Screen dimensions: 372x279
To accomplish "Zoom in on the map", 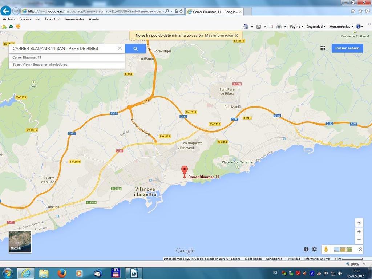I will click(359, 232).
